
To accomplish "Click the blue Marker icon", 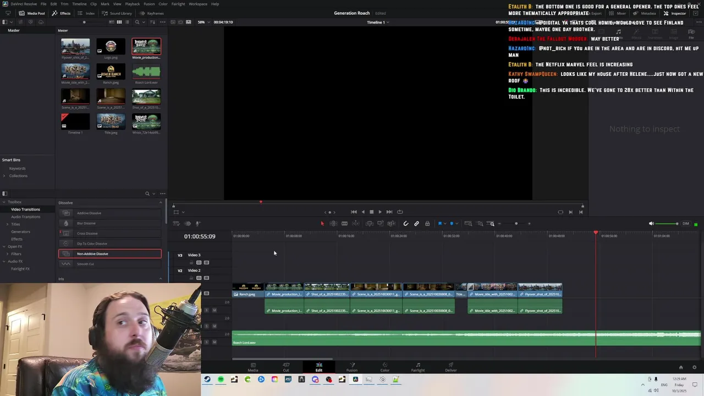I will point(452,223).
